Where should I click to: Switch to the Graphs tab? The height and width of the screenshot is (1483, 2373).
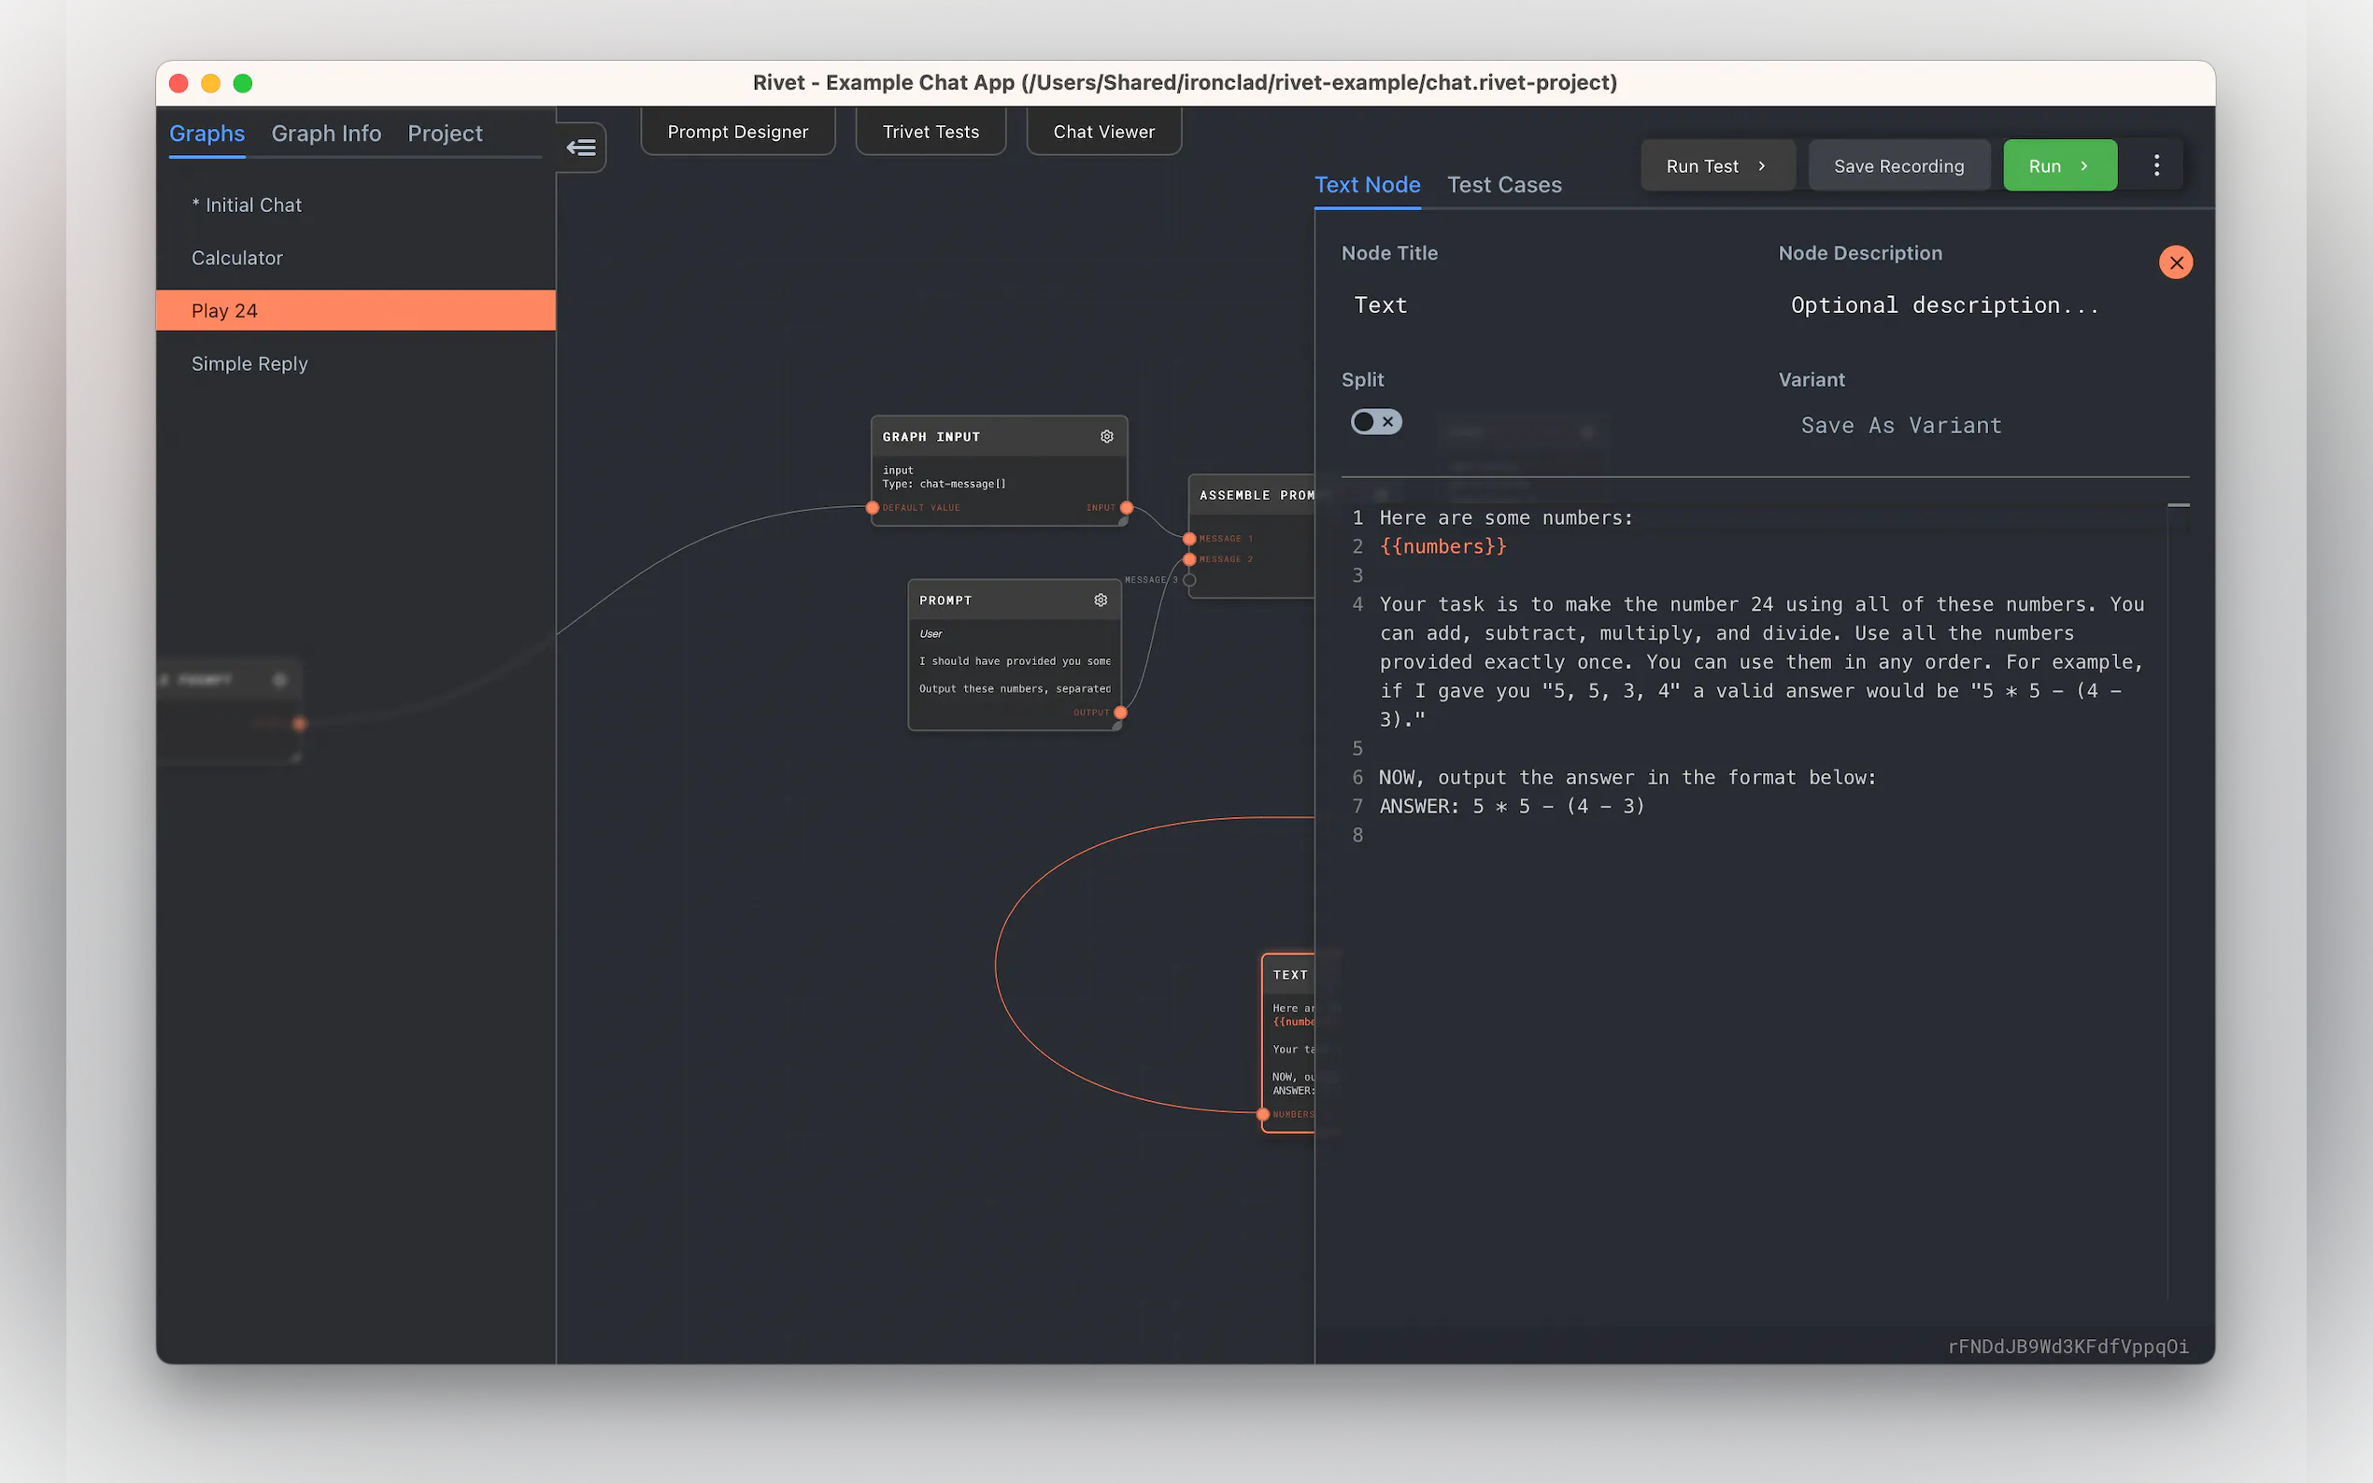207,134
